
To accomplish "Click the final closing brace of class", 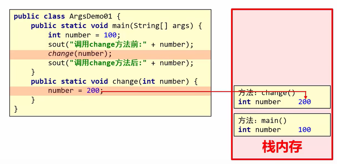I will 16,109.
